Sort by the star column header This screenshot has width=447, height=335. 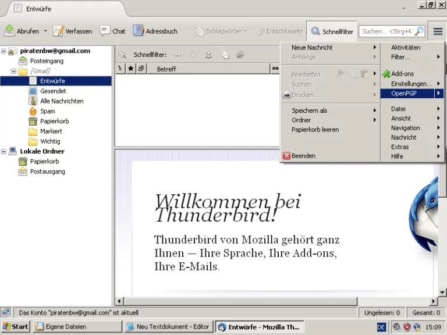(131, 69)
